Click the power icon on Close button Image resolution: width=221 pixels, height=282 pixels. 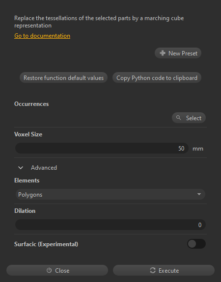pyautogui.click(x=49, y=270)
